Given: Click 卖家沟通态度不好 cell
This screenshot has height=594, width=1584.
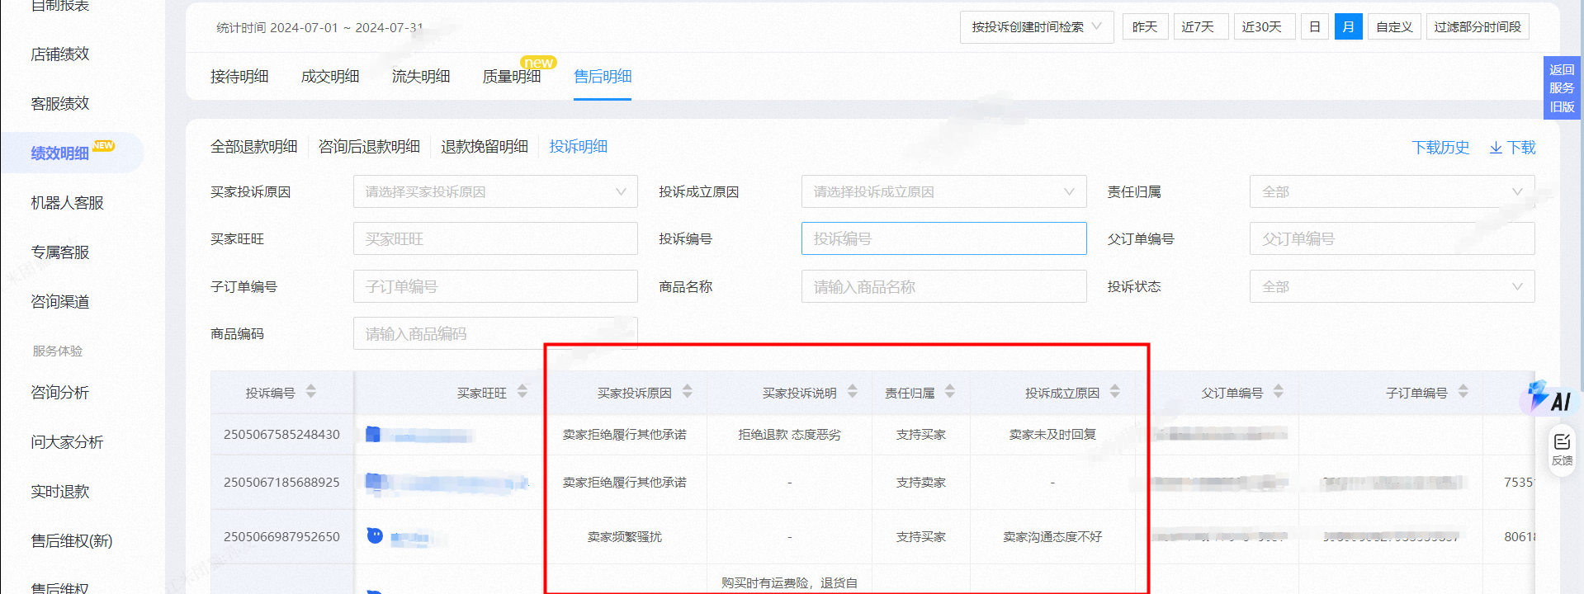Looking at the screenshot, I should point(1052,536).
